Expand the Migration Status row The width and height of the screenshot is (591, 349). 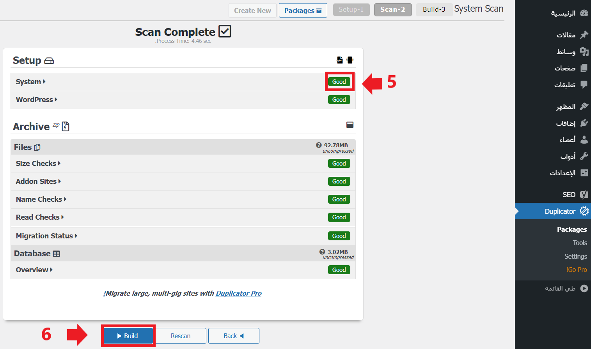point(46,236)
